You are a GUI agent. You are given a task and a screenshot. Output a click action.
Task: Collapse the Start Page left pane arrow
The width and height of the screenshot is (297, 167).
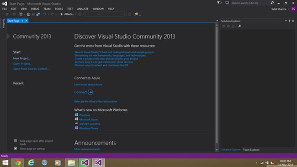pos(8,36)
